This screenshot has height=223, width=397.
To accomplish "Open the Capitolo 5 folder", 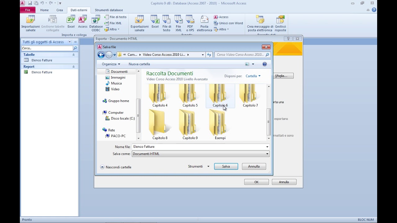I will coord(190,96).
